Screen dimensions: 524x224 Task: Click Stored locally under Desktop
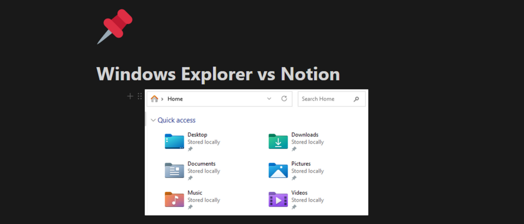point(204,142)
